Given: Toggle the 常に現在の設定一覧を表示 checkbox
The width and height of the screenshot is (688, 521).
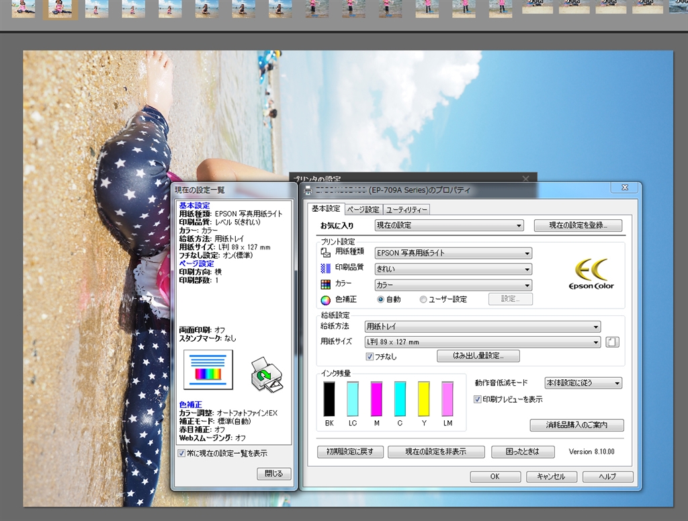Looking at the screenshot, I should point(181,453).
